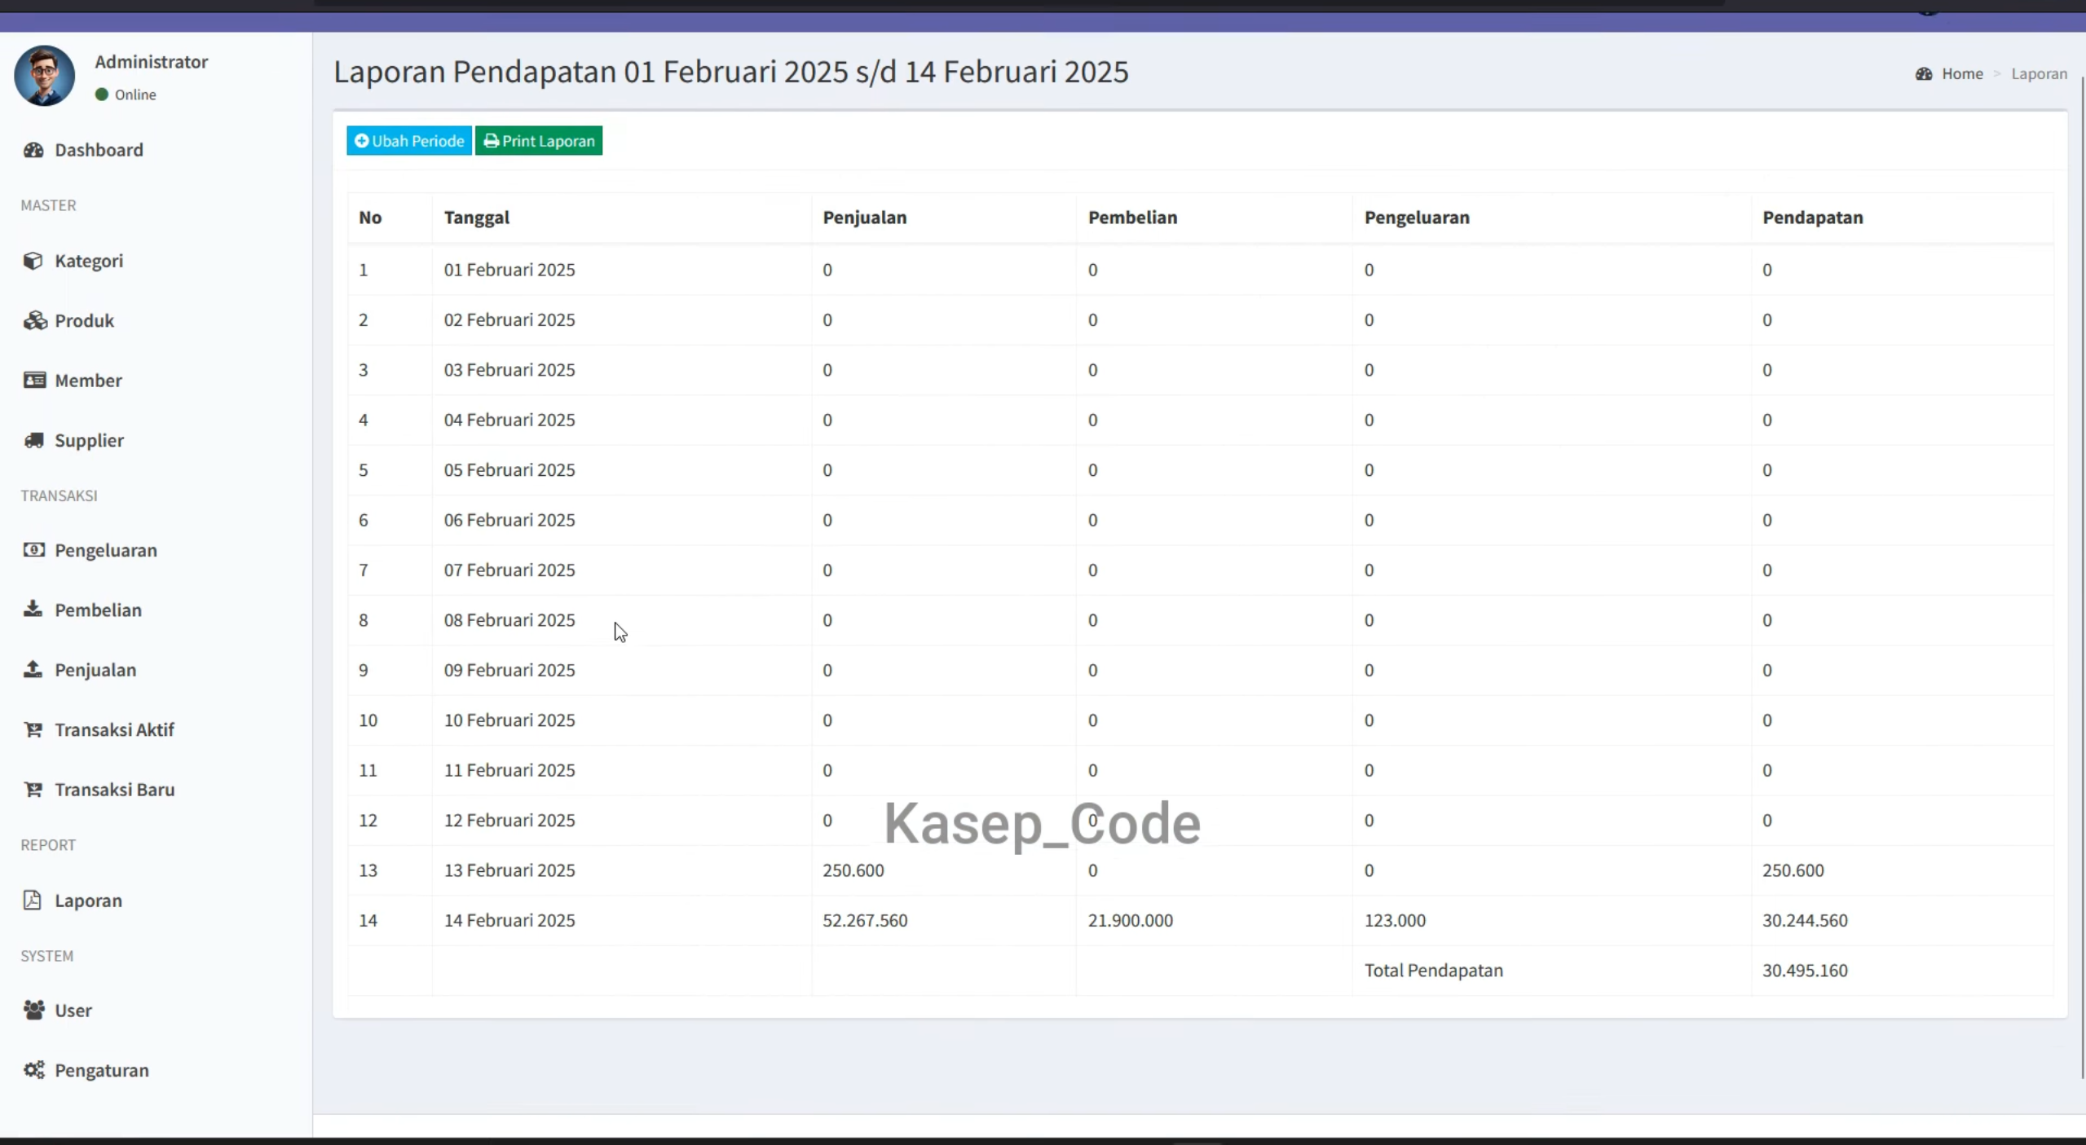Click the Print Laporan button
This screenshot has width=2086, height=1145.
539,141
